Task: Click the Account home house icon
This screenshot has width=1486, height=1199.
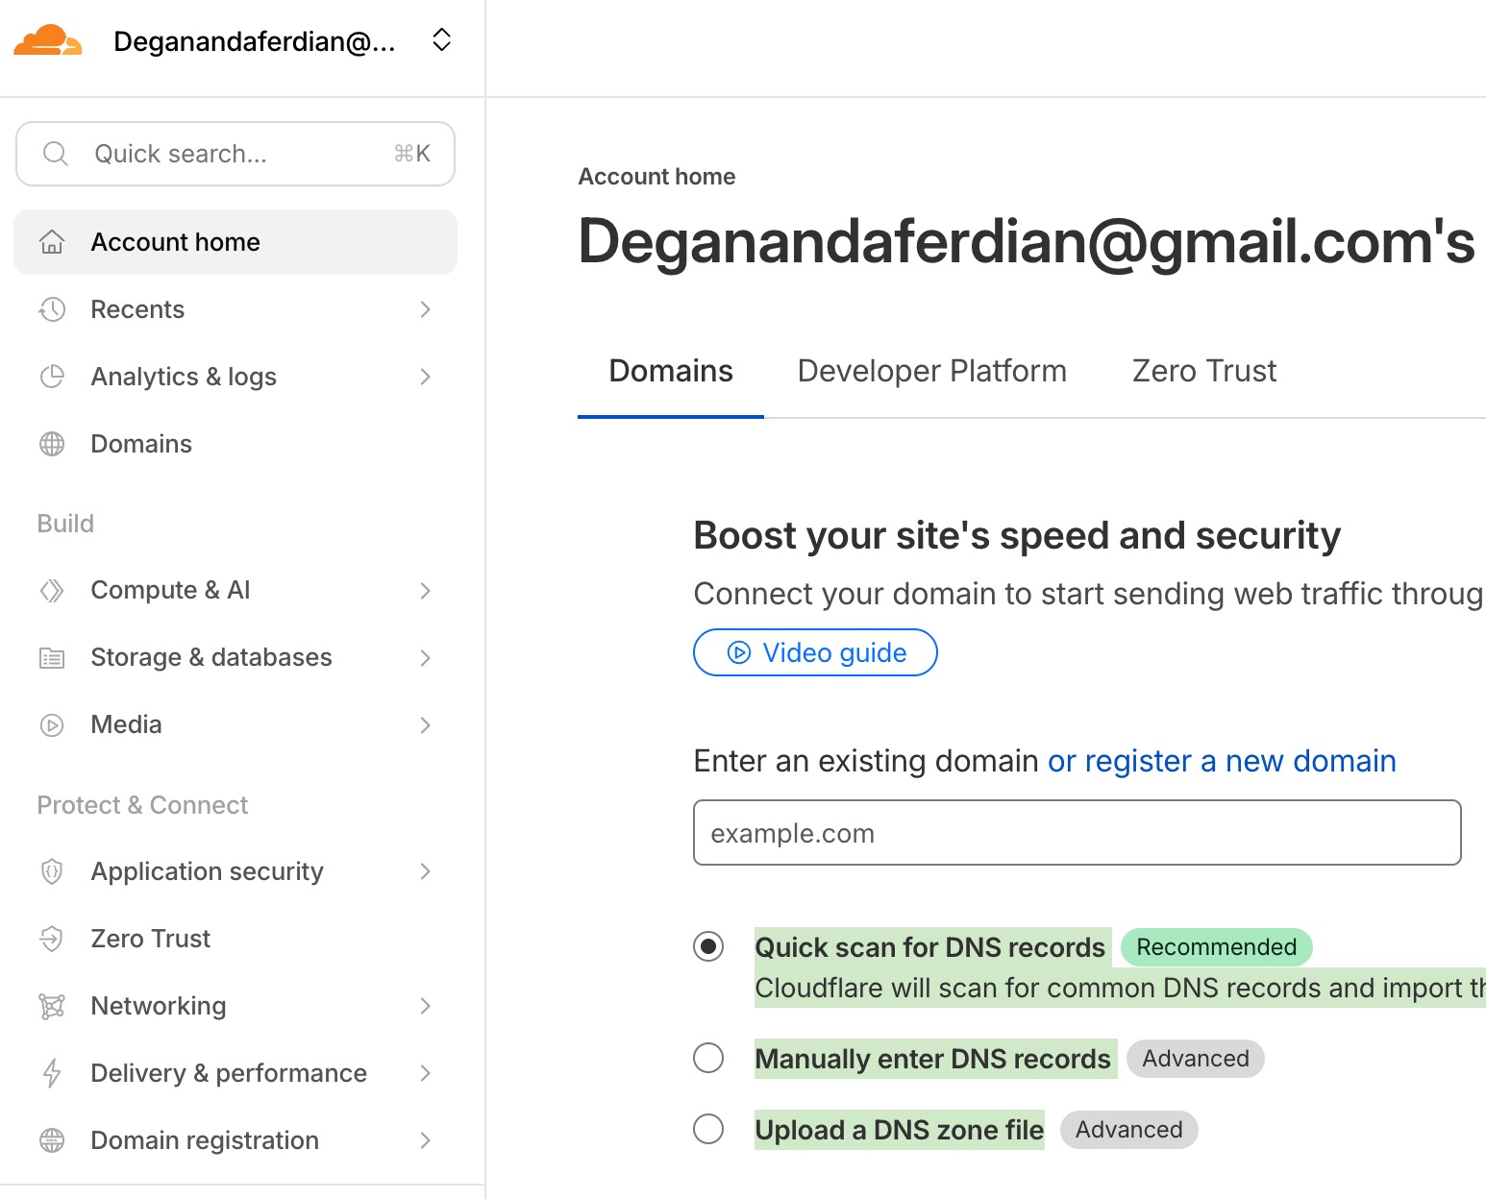Action: 52,242
